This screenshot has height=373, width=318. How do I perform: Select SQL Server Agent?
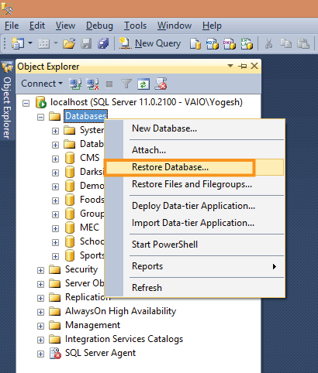(x=100, y=353)
